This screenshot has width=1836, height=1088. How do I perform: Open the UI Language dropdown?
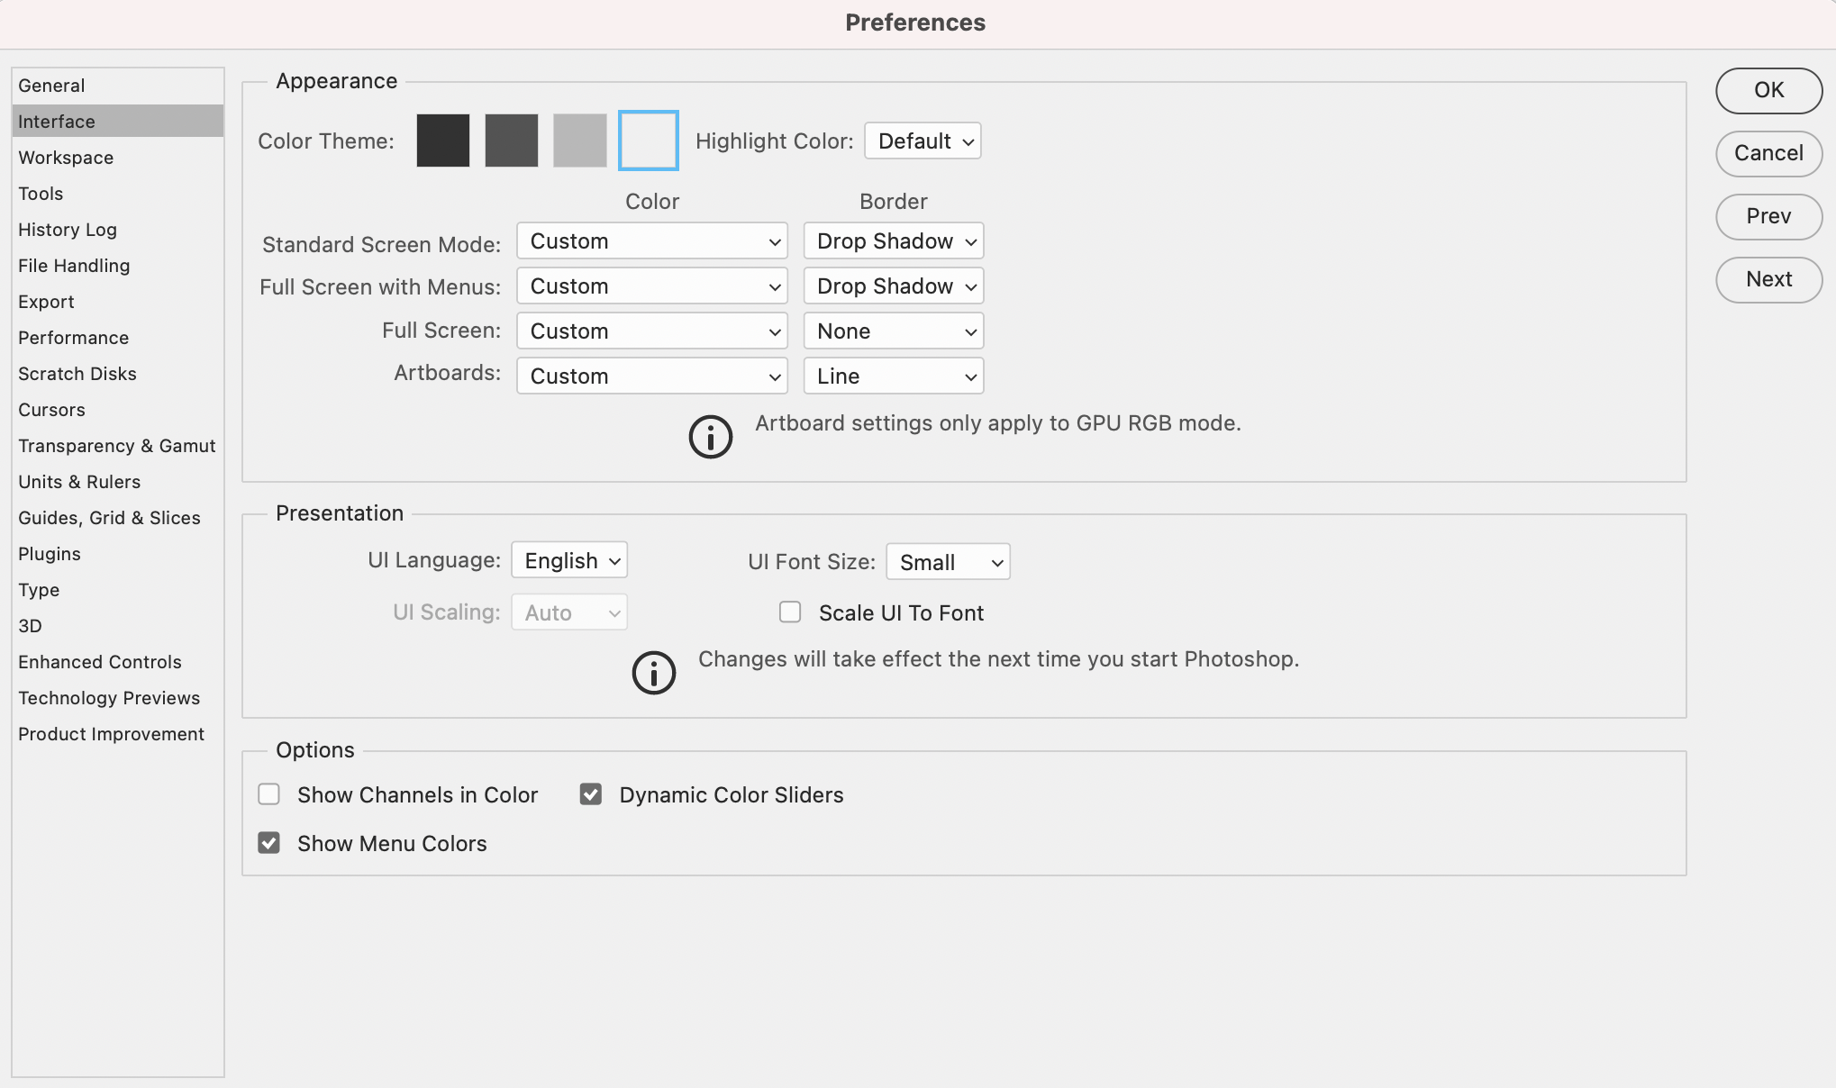568,559
